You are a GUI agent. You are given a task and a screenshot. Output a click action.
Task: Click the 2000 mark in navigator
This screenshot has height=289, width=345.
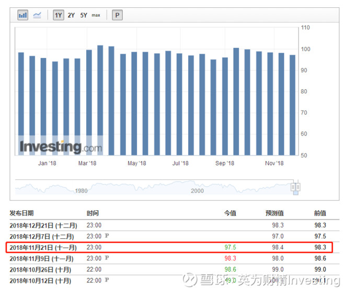point(197,191)
